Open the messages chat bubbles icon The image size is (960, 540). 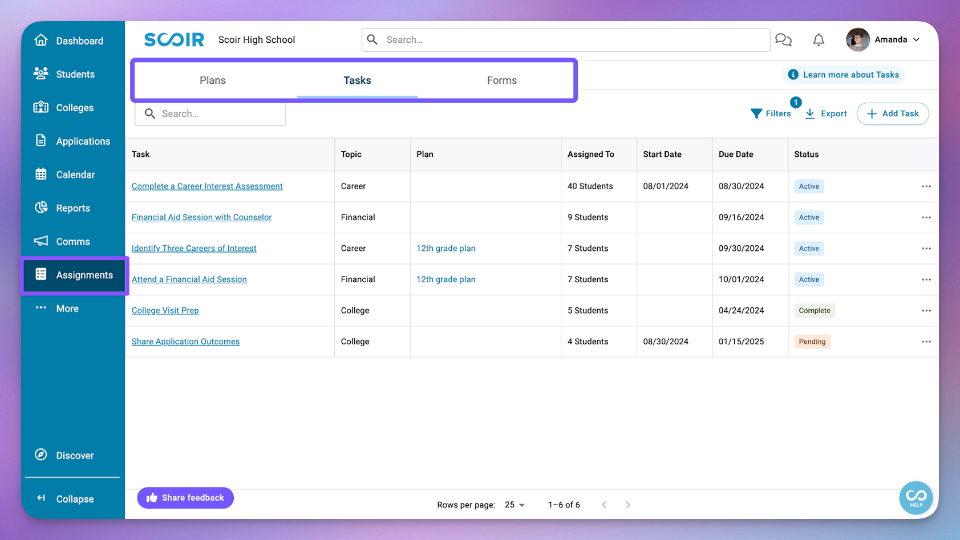[x=783, y=40]
